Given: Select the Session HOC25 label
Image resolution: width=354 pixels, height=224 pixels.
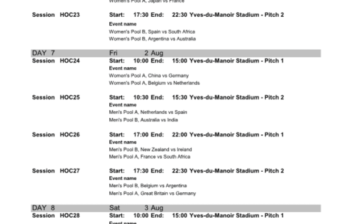Looking at the screenshot, I should click(x=56, y=98).
